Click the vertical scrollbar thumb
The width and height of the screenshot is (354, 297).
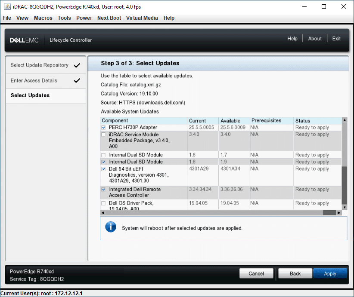click(x=345, y=185)
